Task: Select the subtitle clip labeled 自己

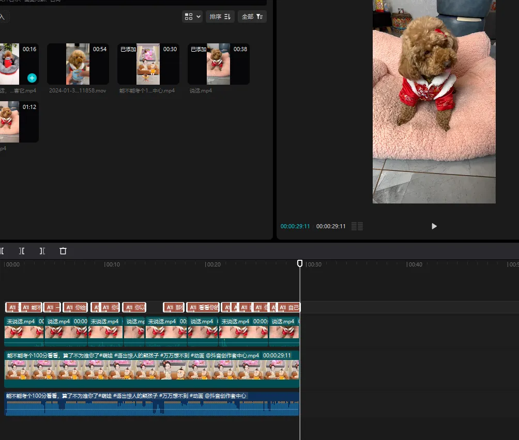Action: [x=288, y=307]
